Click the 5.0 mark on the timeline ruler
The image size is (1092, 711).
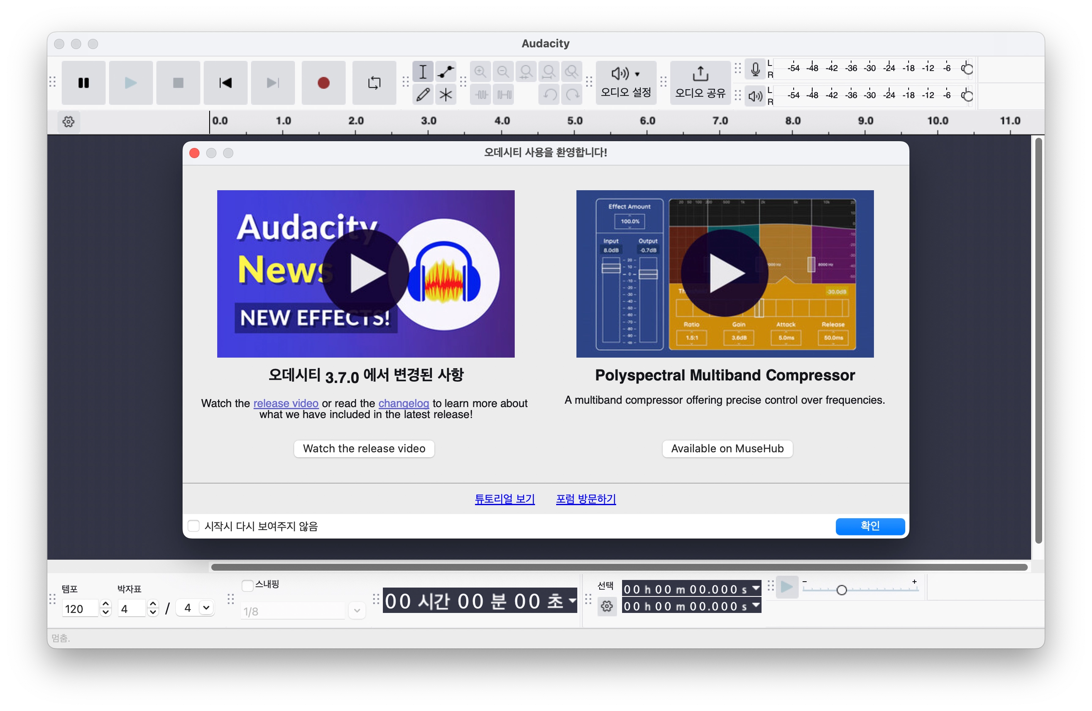pyautogui.click(x=574, y=121)
